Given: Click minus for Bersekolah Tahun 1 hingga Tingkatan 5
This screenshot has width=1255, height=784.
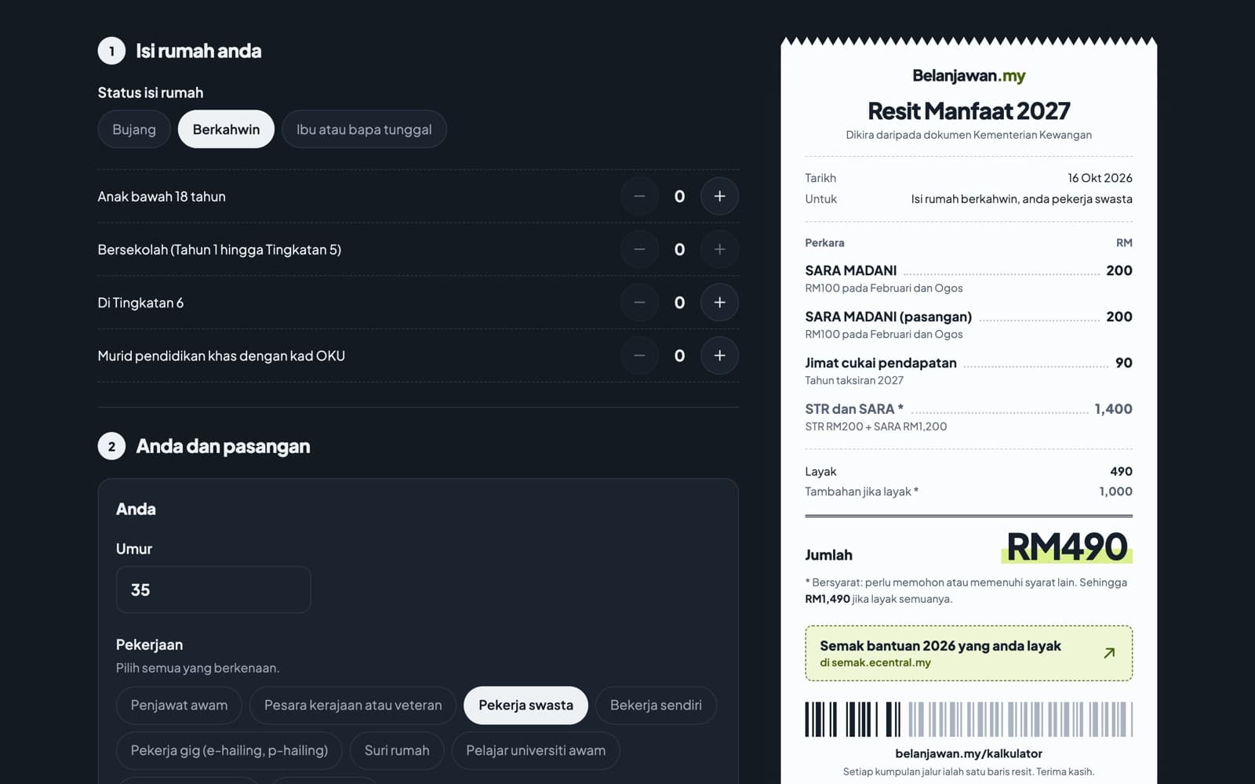Looking at the screenshot, I should click(639, 249).
